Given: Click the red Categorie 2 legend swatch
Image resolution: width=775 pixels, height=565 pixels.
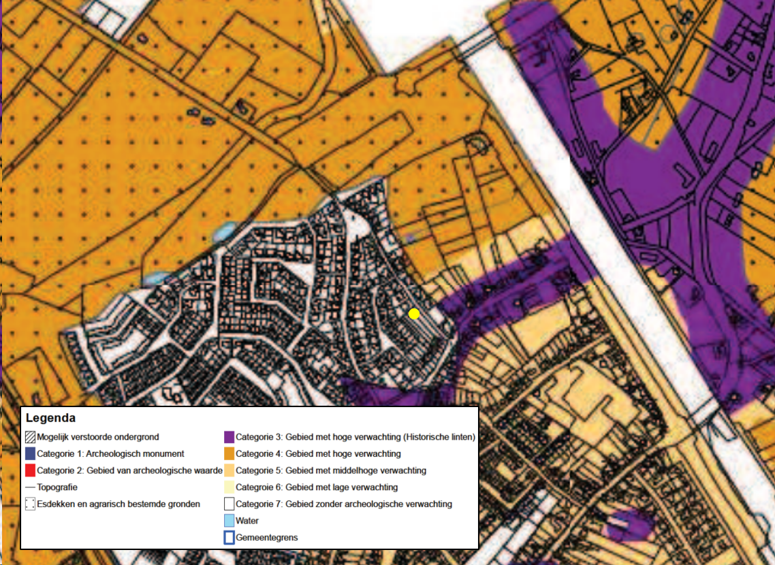Looking at the screenshot, I should pyautogui.click(x=30, y=470).
